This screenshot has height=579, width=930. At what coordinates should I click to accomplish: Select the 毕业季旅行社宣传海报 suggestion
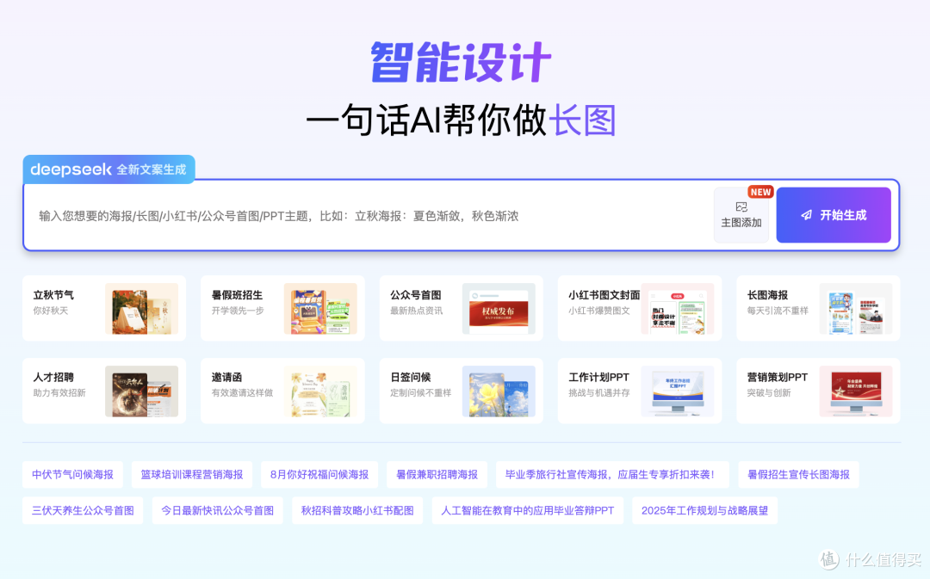(613, 475)
